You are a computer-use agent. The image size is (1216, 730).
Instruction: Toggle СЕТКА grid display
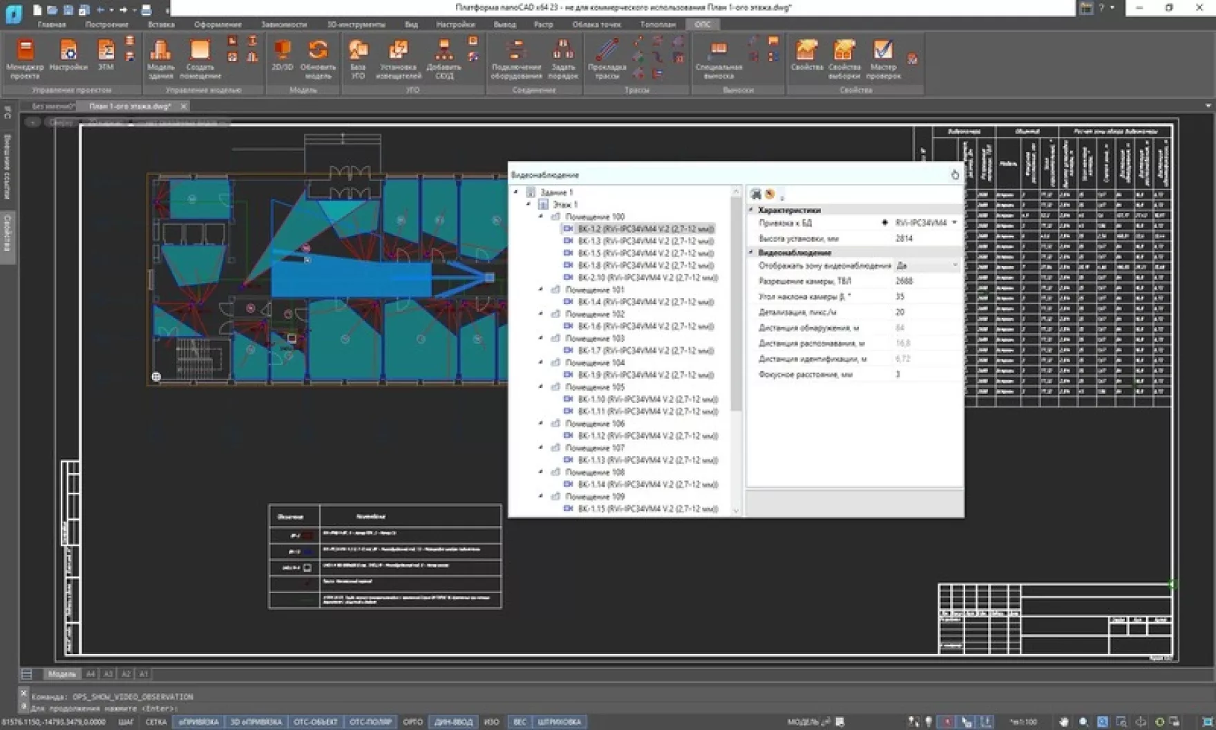coord(158,721)
